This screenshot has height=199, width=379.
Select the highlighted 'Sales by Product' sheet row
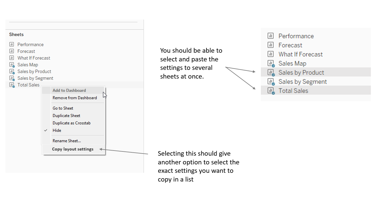301,72
